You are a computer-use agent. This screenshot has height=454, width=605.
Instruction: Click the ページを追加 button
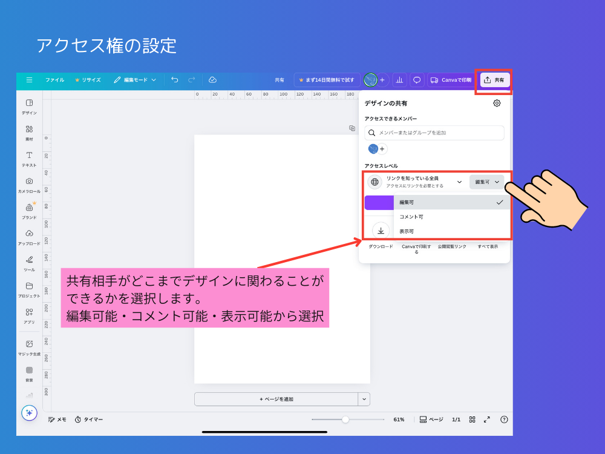tap(276, 399)
